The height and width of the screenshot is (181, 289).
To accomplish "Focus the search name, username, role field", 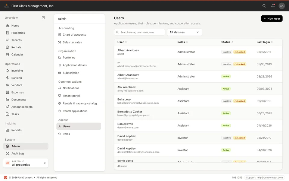I will [x=139, y=32].
